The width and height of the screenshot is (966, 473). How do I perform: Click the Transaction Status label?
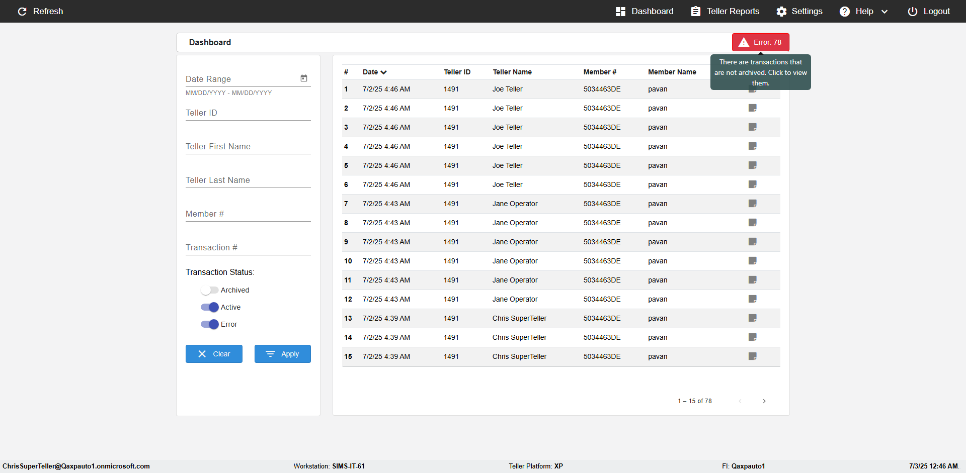pyautogui.click(x=220, y=272)
